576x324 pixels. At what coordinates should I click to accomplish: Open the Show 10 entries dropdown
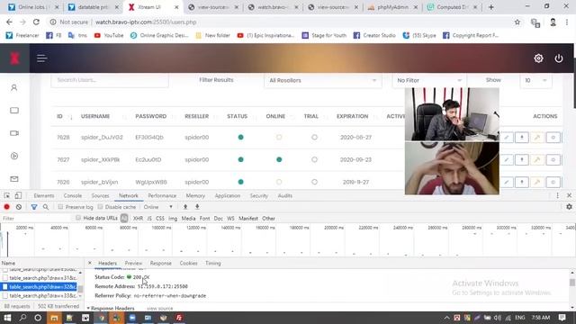535,80
